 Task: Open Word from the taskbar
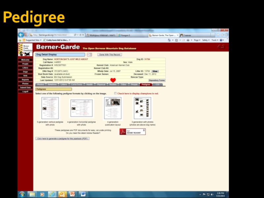[x=83, y=194]
